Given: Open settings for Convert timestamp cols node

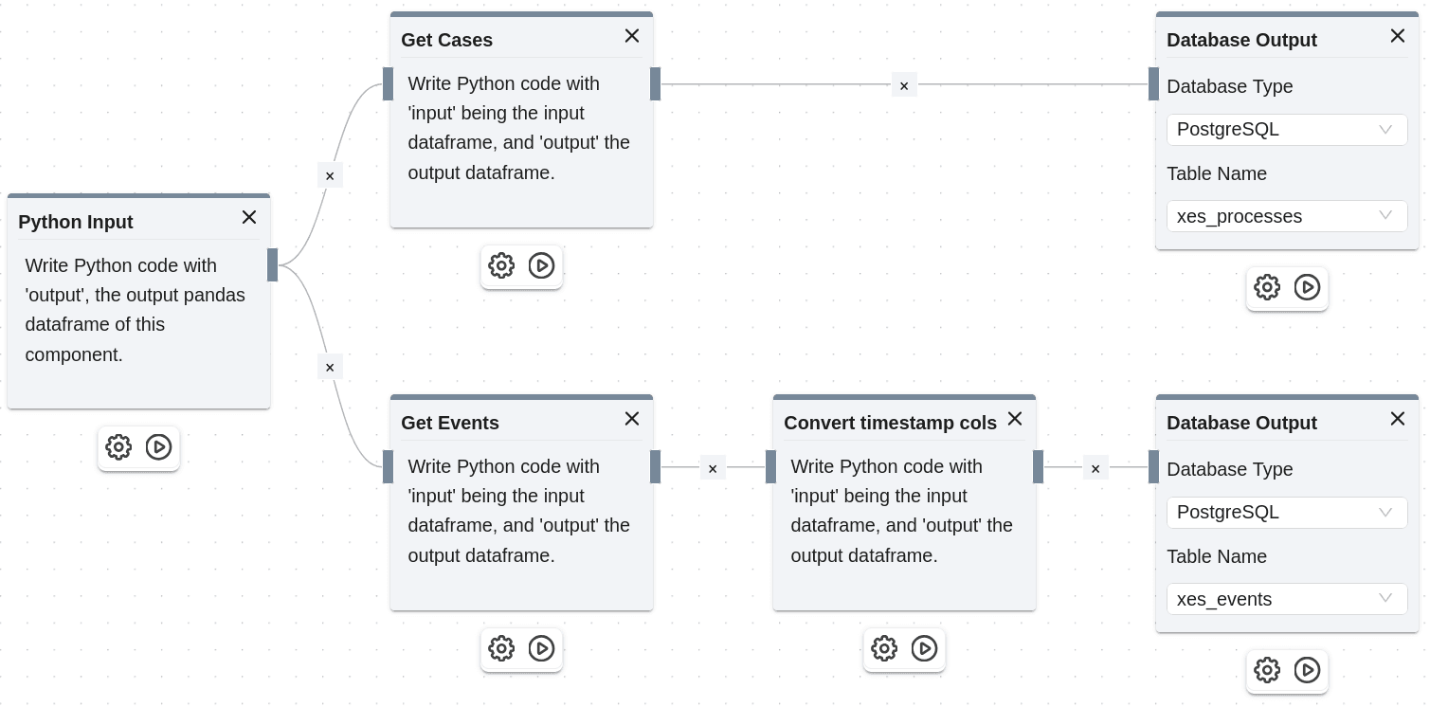Looking at the screenshot, I should click(x=884, y=648).
